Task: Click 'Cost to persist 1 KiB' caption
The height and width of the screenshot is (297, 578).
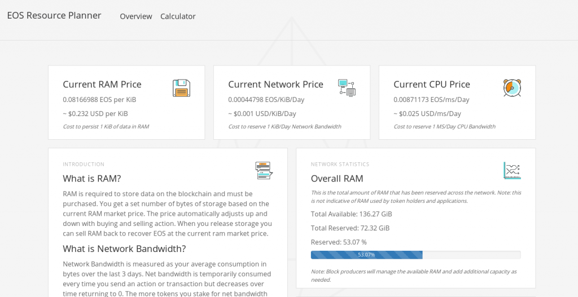Action: pos(106,127)
